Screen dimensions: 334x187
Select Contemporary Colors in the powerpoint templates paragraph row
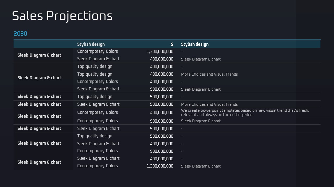(x=98, y=112)
